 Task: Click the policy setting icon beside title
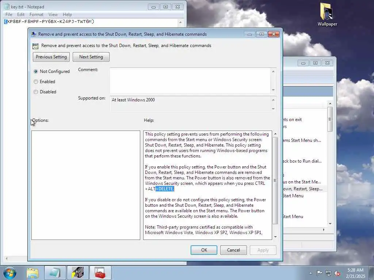coord(35,46)
